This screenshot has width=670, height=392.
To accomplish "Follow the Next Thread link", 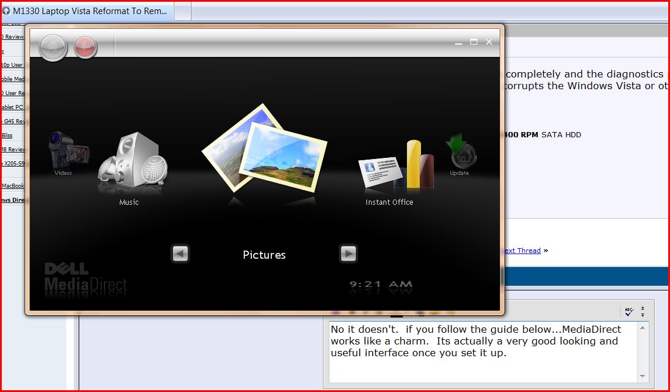I will [x=522, y=251].
